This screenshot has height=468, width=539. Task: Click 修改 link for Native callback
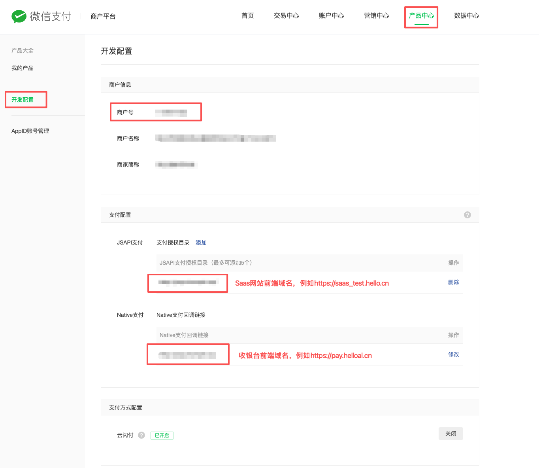coord(454,354)
